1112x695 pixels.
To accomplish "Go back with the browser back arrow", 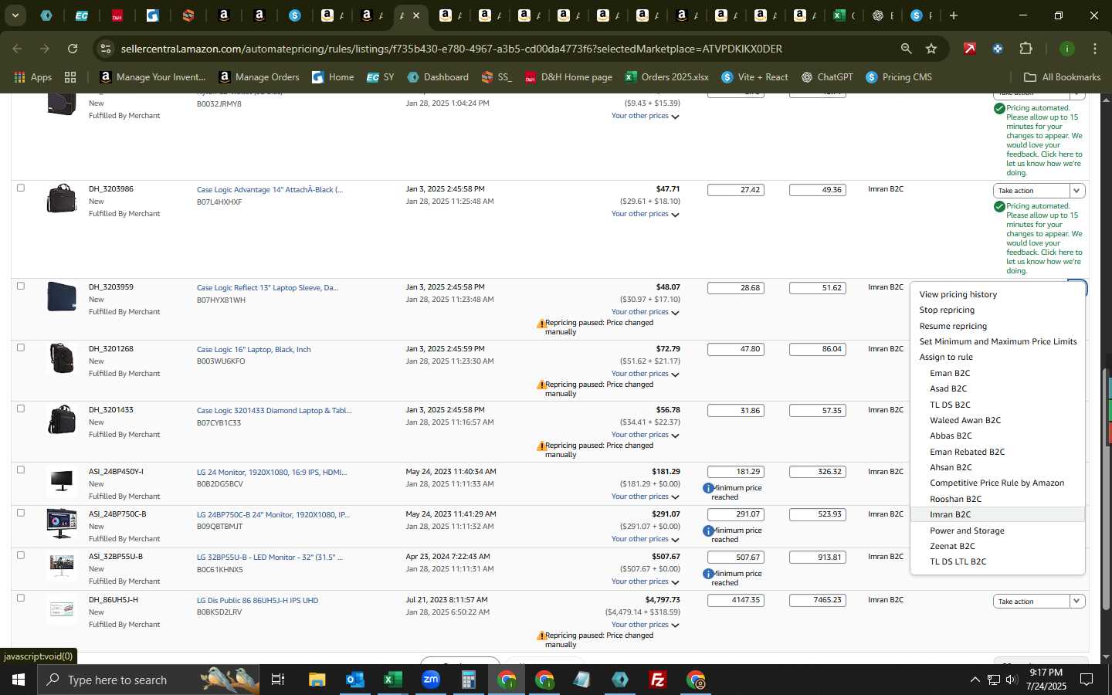I will pos(17,49).
